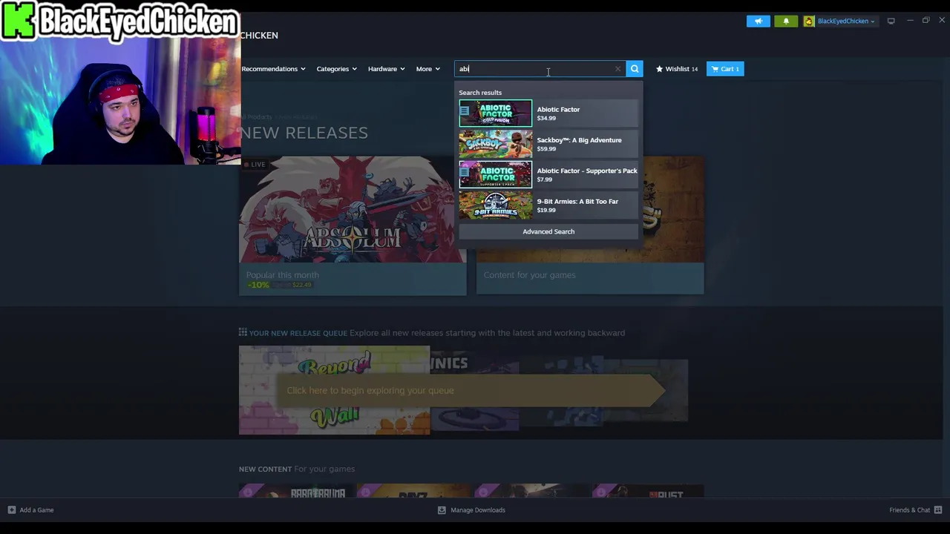Image resolution: width=950 pixels, height=534 pixels.
Task: Click the Supporter's Pack thumbnail
Action: (495, 175)
